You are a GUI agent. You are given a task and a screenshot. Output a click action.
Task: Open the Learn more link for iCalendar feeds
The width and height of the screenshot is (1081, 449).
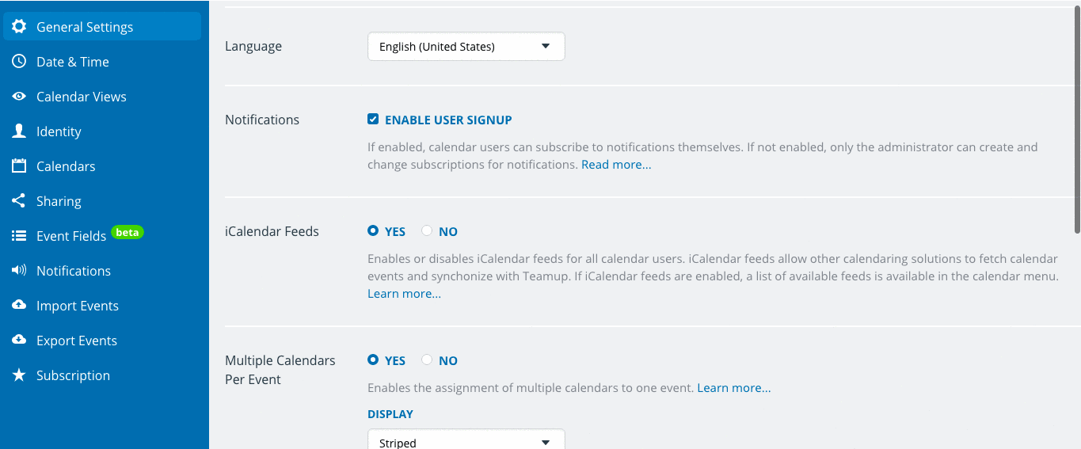404,294
